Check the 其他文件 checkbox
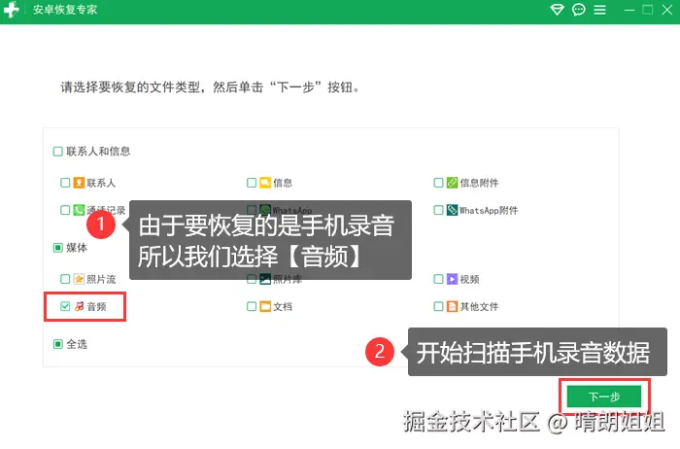This screenshot has width=680, height=449. point(438,306)
